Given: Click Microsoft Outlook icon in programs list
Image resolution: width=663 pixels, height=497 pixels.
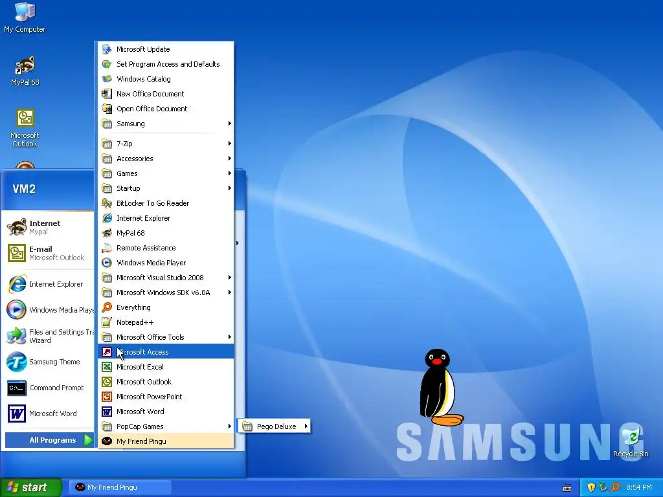Looking at the screenshot, I should point(107,382).
